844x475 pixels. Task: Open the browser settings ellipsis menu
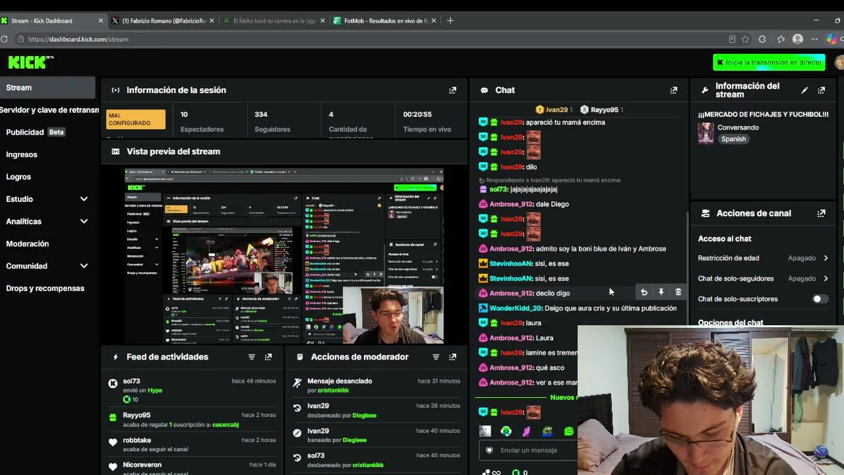tap(814, 39)
